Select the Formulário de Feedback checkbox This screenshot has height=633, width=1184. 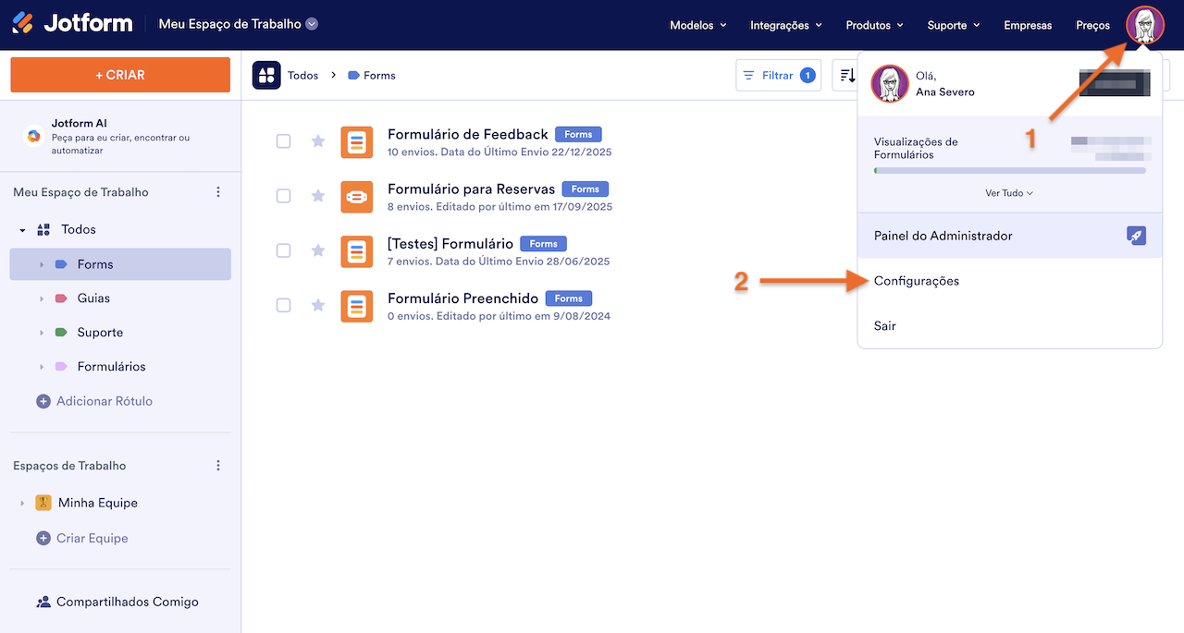(284, 141)
